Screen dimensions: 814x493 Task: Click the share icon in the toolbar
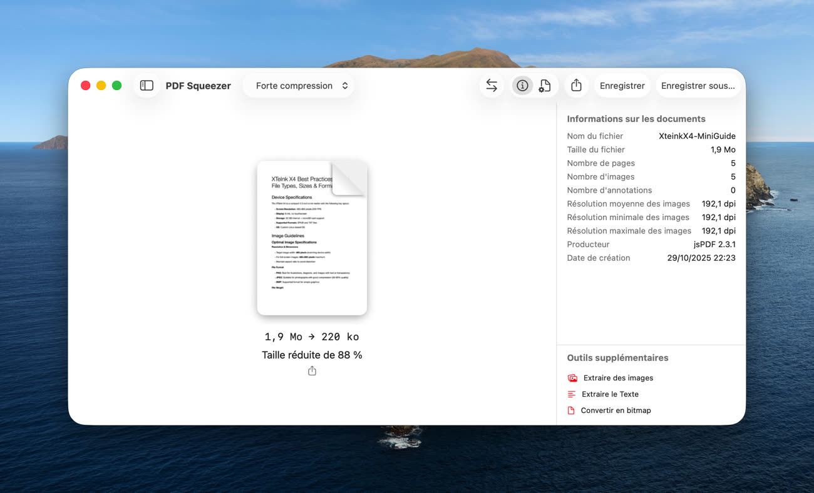(576, 86)
